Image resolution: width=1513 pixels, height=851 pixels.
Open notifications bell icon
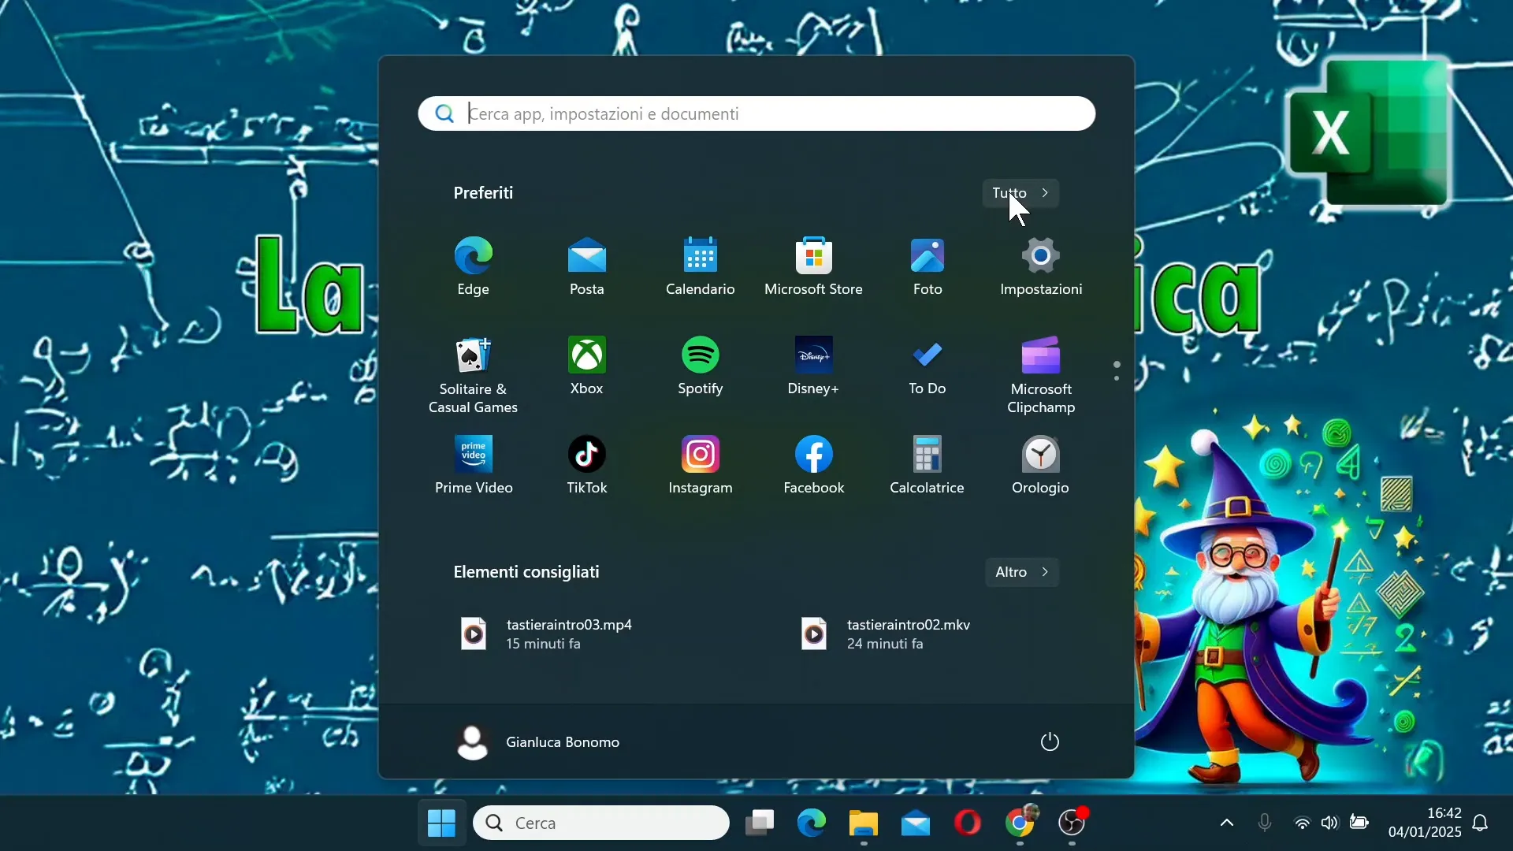[x=1481, y=823]
